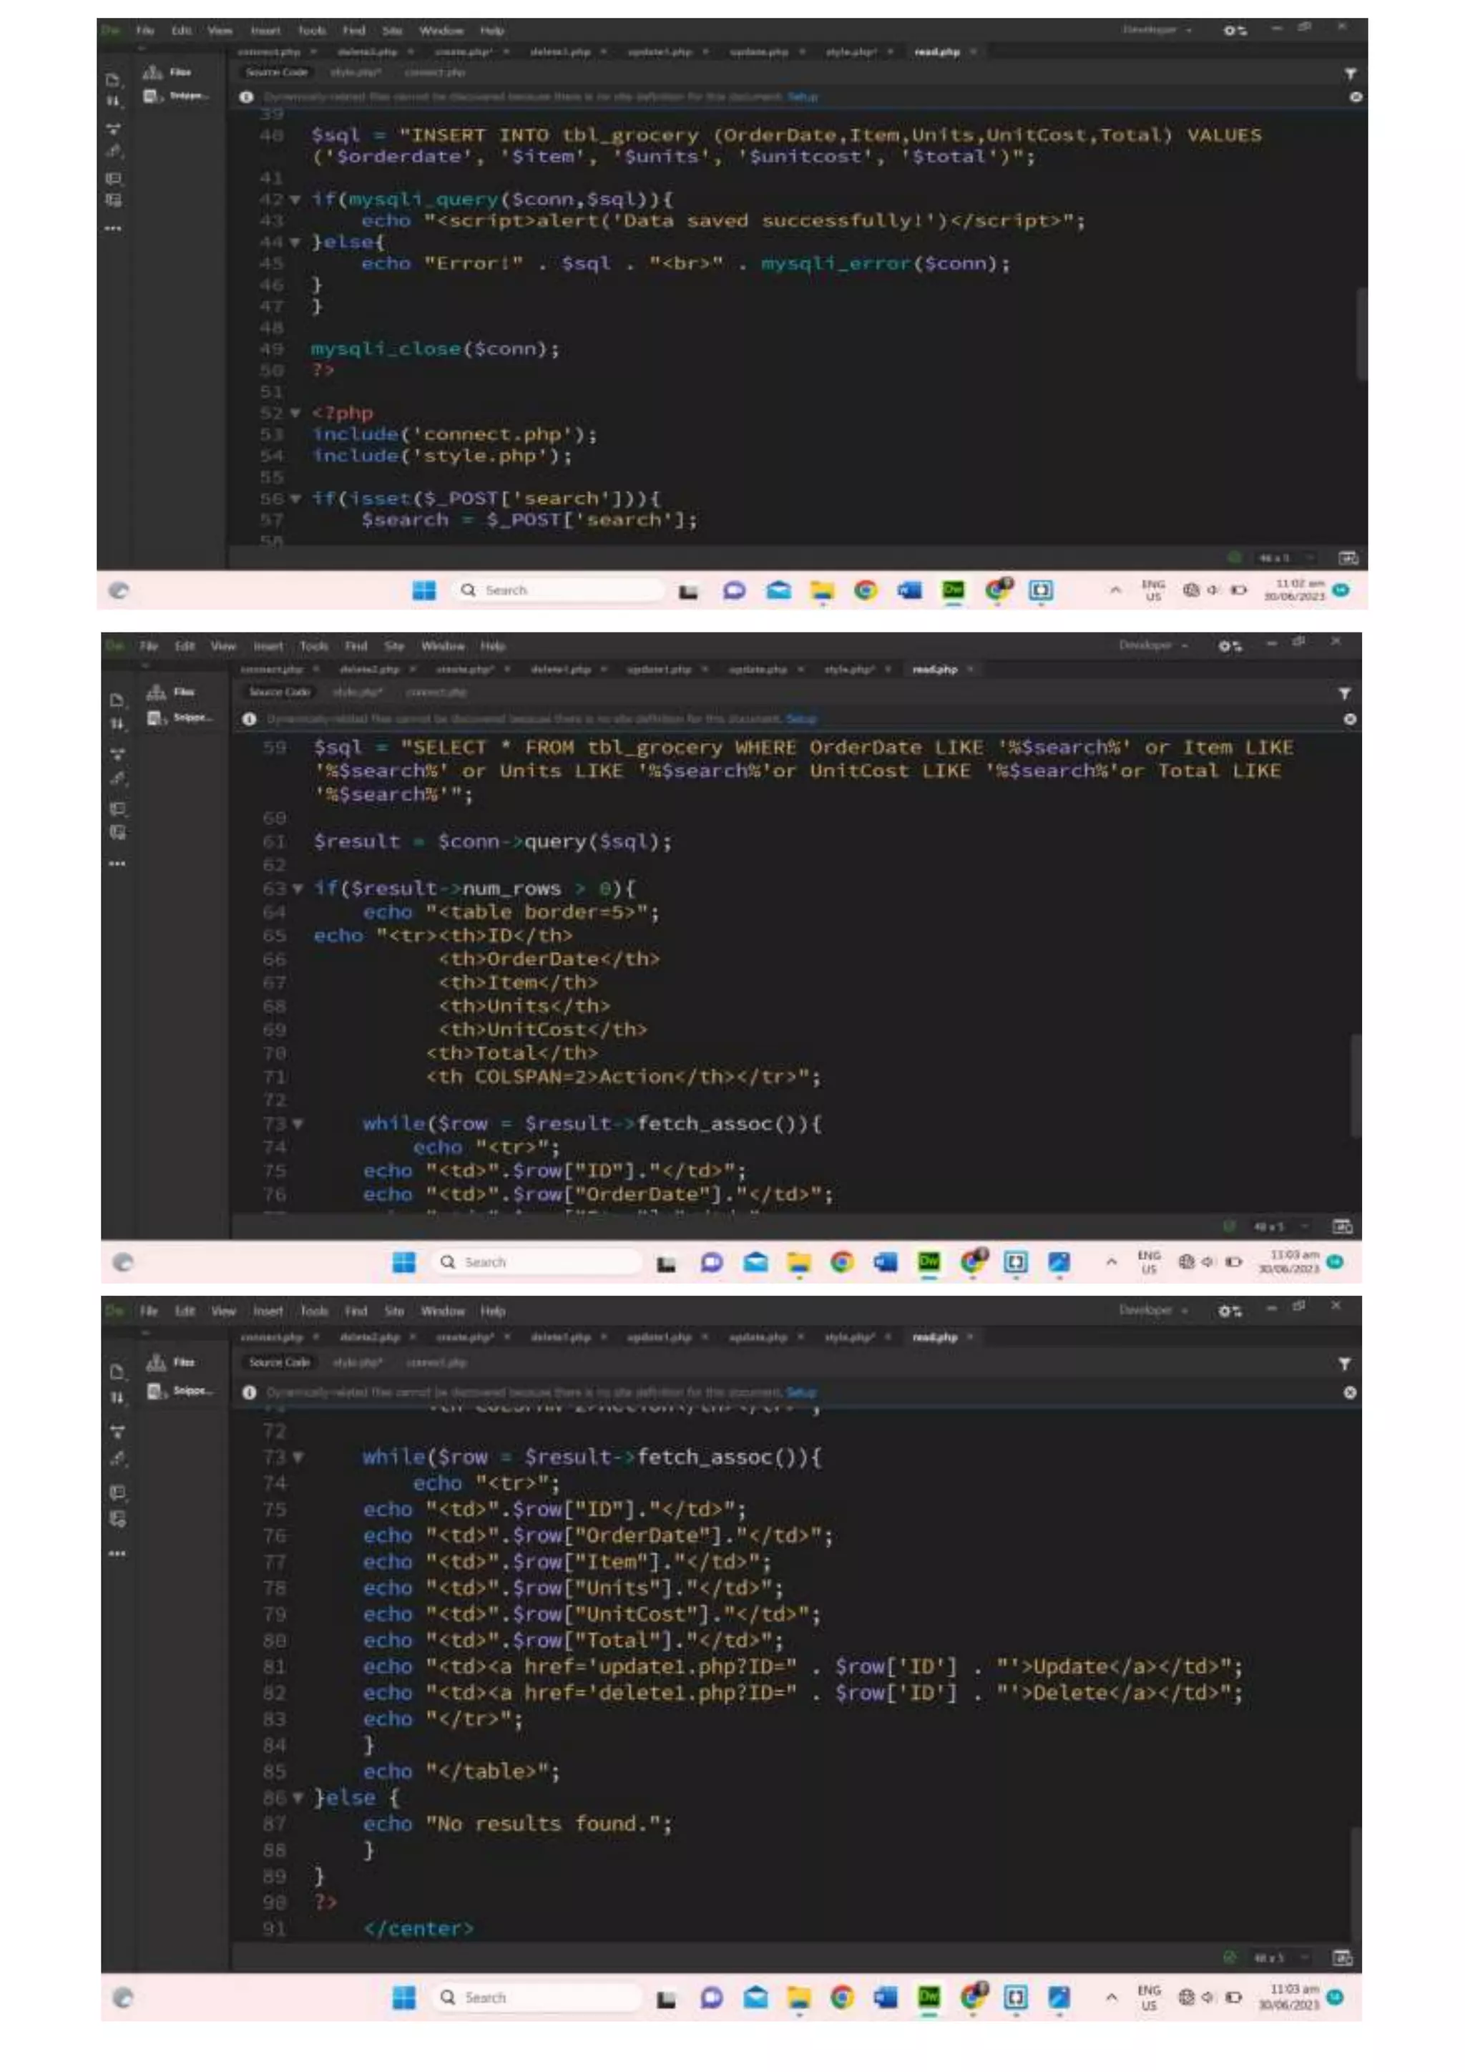
Task: Click filter funnel icon in top window
Action: click(1350, 74)
